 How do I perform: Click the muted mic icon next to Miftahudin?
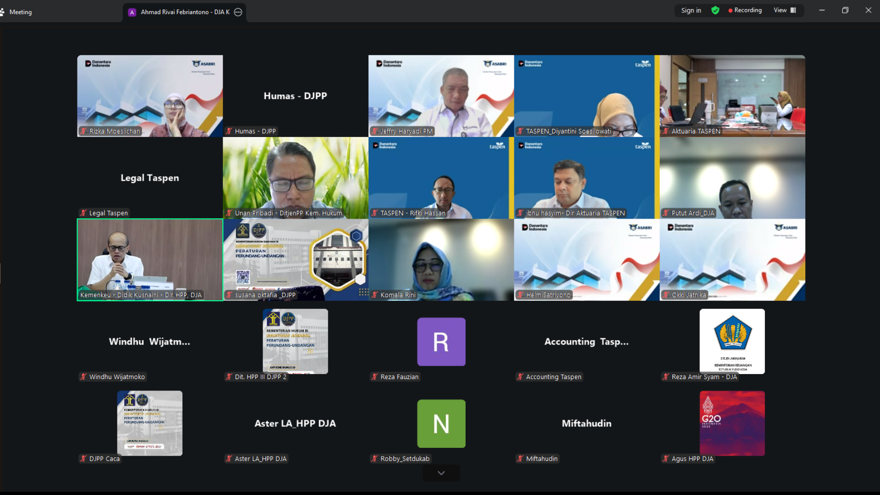coord(520,459)
